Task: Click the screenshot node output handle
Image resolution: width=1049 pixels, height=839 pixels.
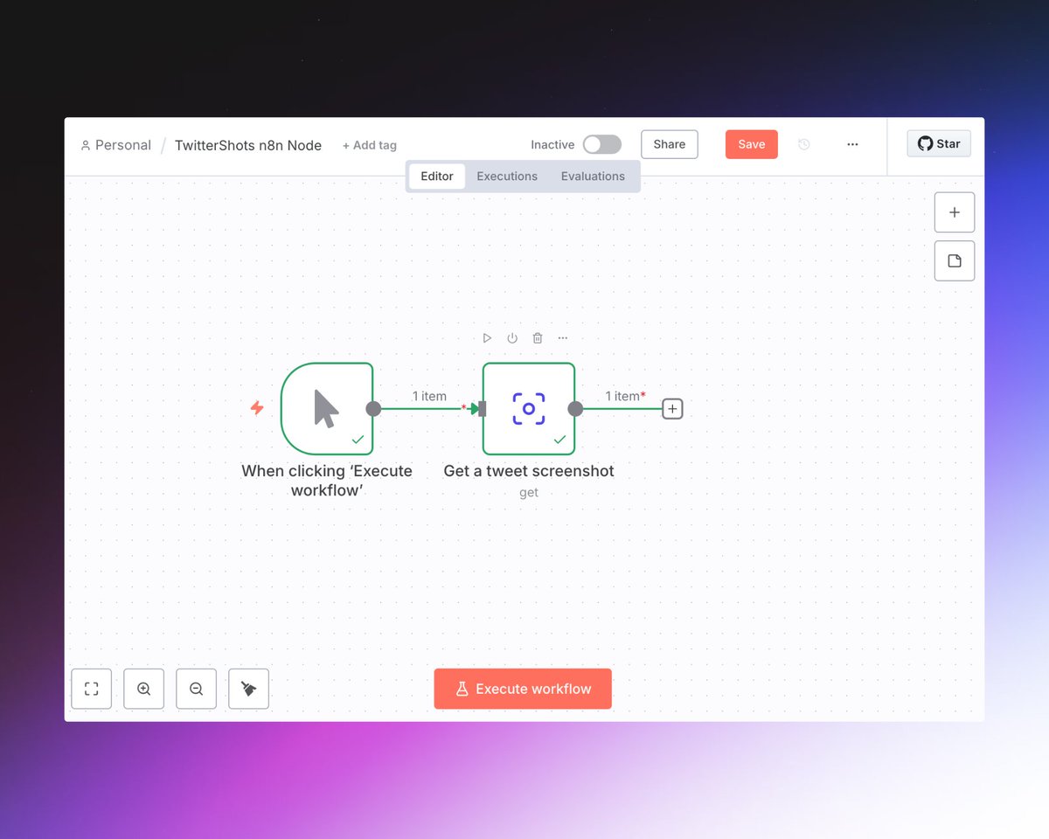Action: pyautogui.click(x=575, y=409)
